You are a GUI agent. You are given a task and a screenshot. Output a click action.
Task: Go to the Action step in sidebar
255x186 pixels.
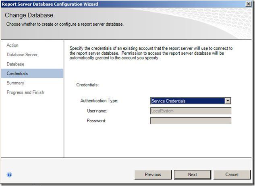(x=12, y=45)
